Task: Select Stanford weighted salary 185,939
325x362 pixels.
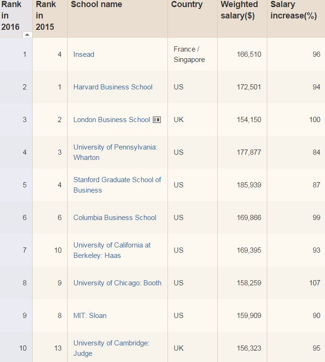Action: [249, 185]
